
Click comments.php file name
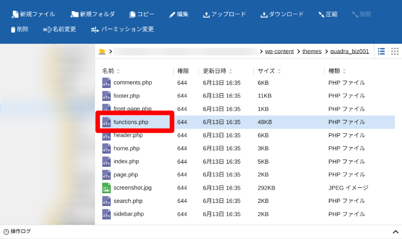[133, 82]
